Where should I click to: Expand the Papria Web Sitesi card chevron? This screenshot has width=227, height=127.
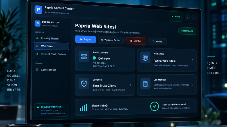[193, 60]
